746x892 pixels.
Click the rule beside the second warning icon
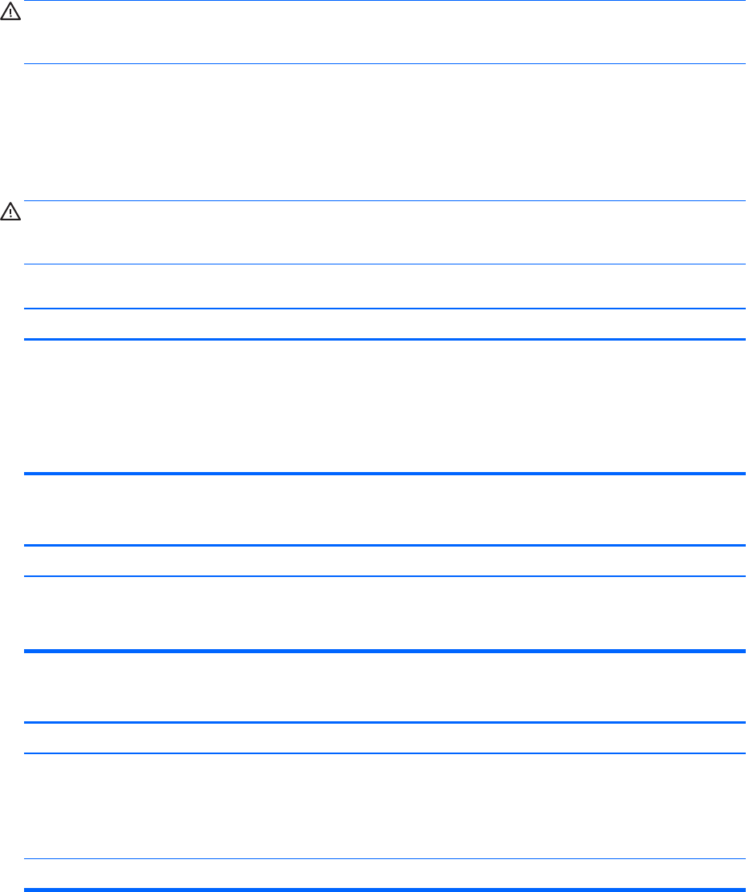pos(384,201)
